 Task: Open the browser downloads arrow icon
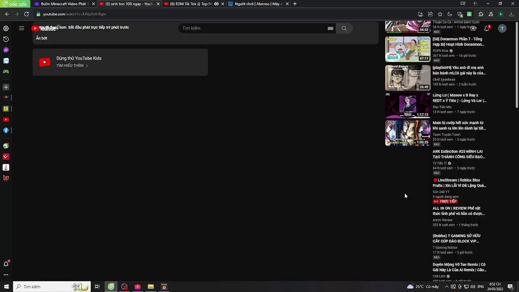(x=511, y=14)
